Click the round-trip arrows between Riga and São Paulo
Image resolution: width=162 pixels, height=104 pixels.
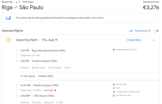[x=16, y=8]
